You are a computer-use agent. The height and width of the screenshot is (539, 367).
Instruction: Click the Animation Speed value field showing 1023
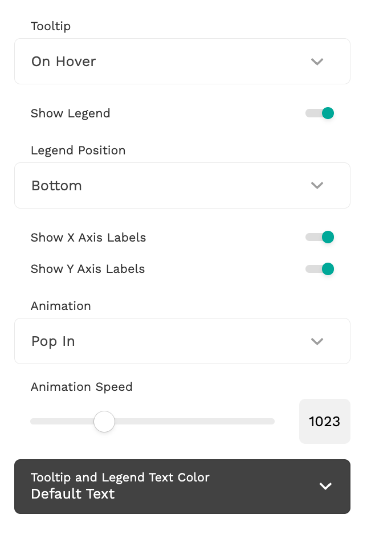tap(324, 422)
